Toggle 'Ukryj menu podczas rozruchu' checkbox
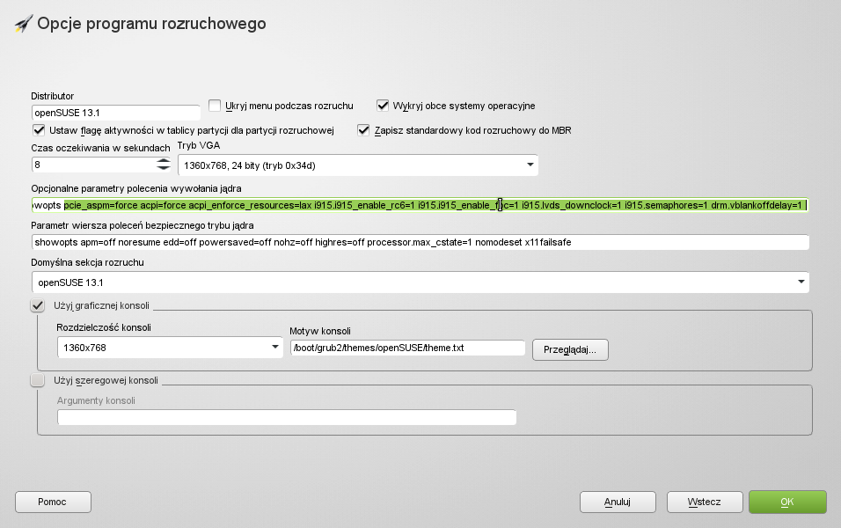The height and width of the screenshot is (528, 841). coord(215,106)
